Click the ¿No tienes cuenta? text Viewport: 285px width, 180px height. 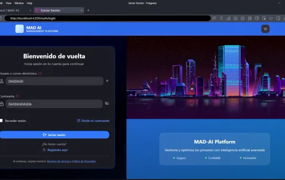pyautogui.click(x=54, y=144)
